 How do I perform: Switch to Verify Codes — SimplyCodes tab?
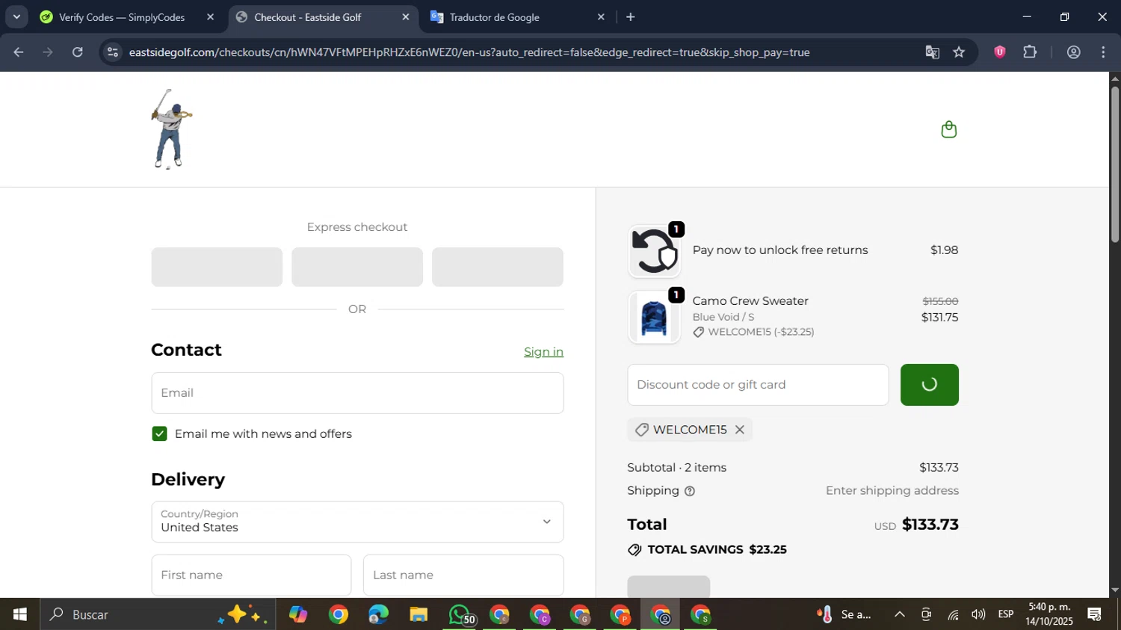tap(121, 17)
